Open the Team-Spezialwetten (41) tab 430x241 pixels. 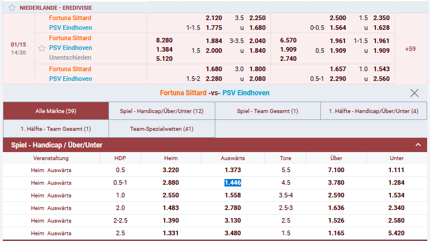161,129
